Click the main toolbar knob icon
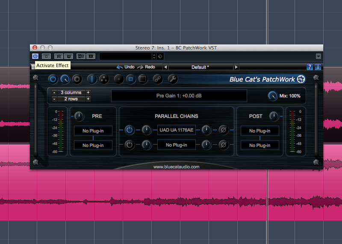 pos(65,79)
